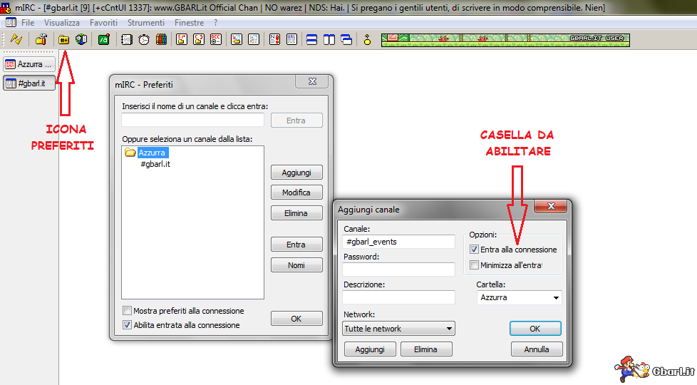Click the Canale field with #gbarl_events
Screen dimensions: 697x385
[x=398, y=242]
